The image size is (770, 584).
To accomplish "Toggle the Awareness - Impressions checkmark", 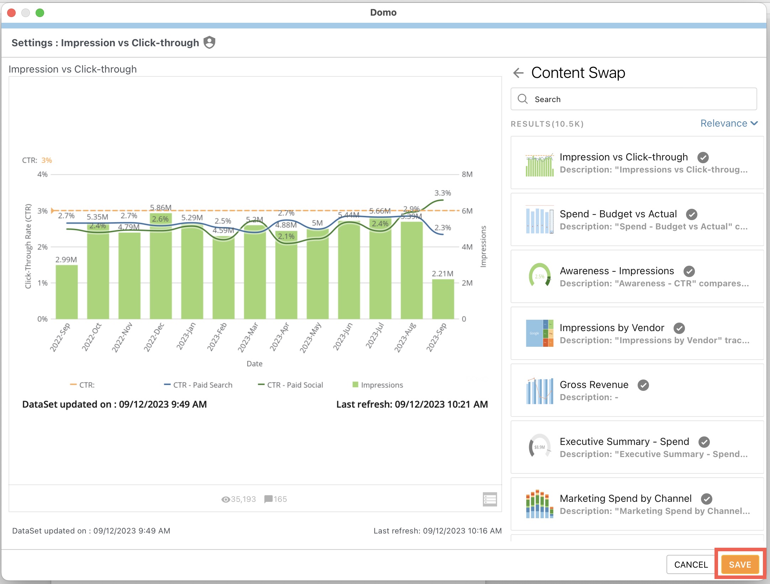I will (x=689, y=271).
